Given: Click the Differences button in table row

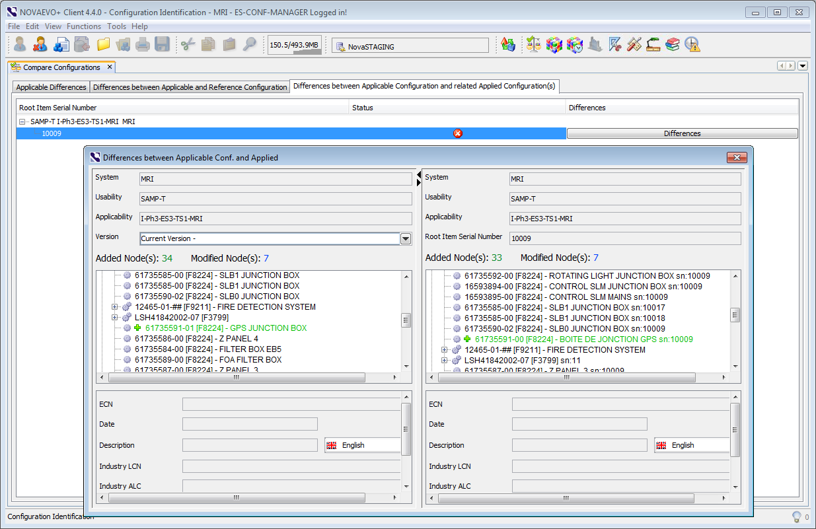Looking at the screenshot, I should click(x=682, y=133).
